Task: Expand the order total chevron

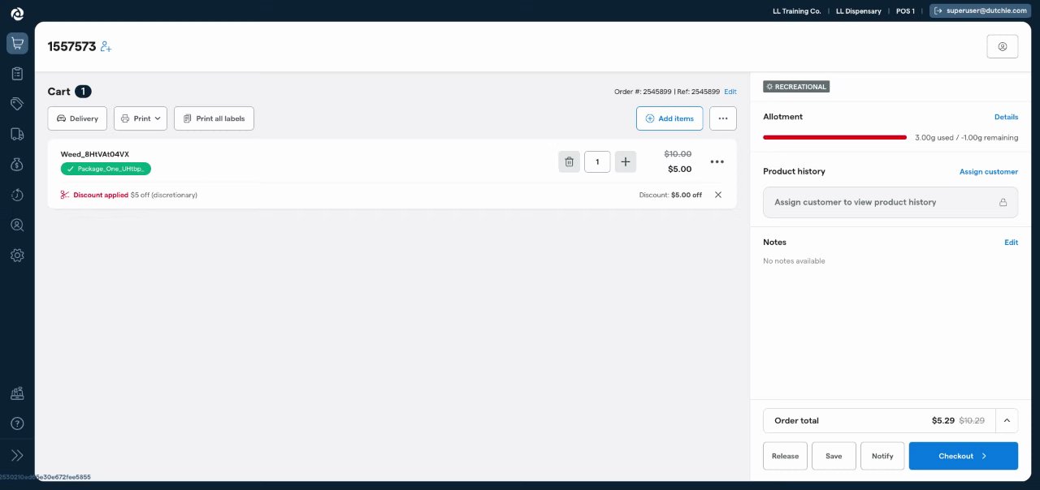Action: click(x=1007, y=420)
